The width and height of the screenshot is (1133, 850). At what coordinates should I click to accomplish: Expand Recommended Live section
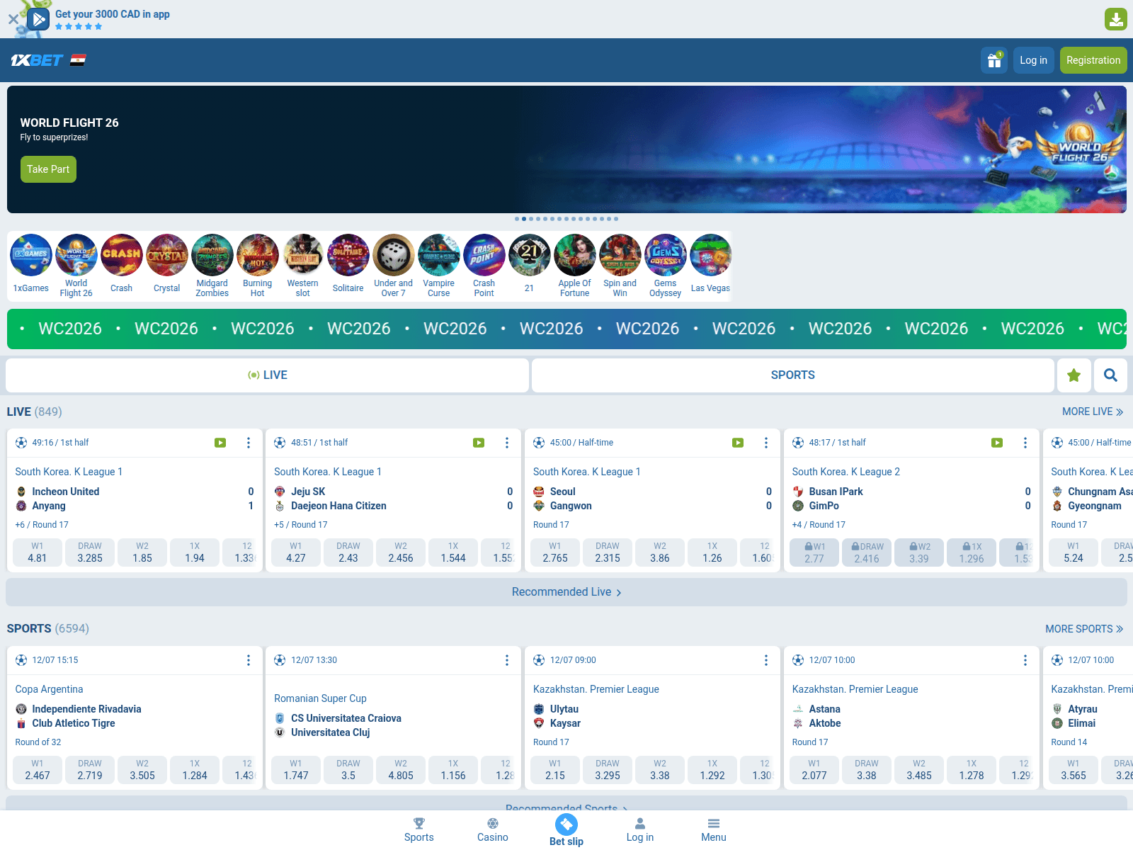[x=566, y=592]
